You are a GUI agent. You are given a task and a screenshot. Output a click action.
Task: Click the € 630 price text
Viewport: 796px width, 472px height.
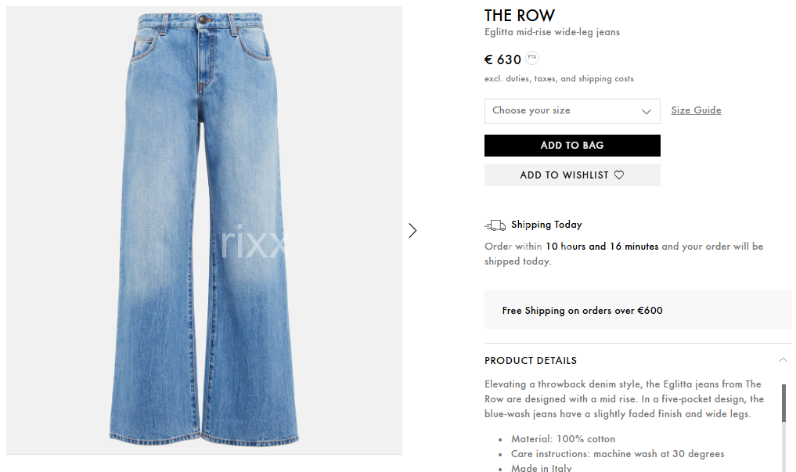point(502,60)
